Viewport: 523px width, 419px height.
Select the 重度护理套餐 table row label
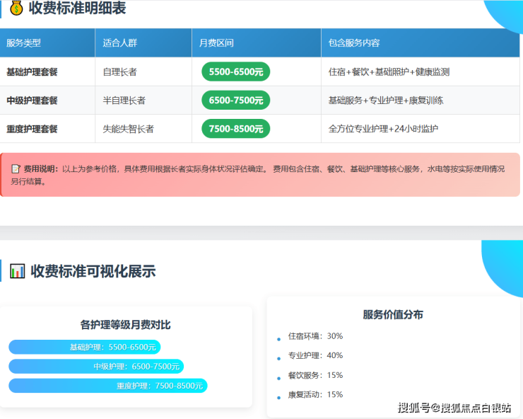point(32,129)
